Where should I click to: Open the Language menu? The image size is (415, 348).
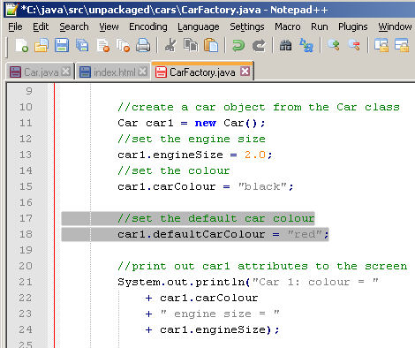click(199, 26)
